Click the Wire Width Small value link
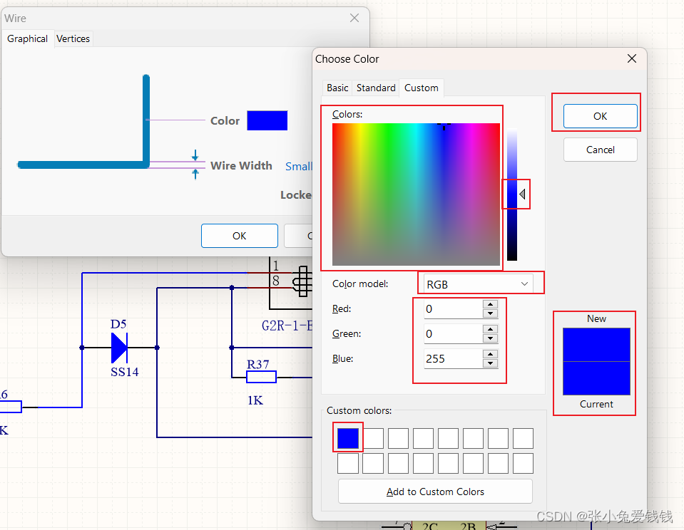 (298, 166)
